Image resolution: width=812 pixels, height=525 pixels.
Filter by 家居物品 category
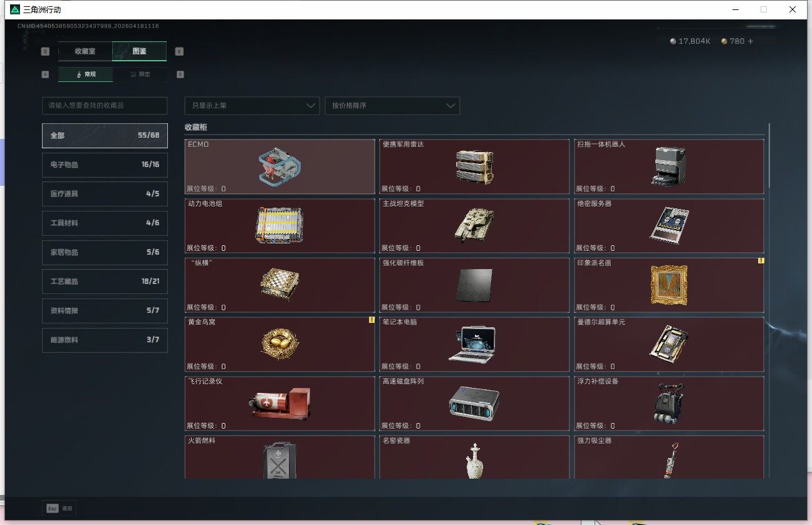[105, 252]
